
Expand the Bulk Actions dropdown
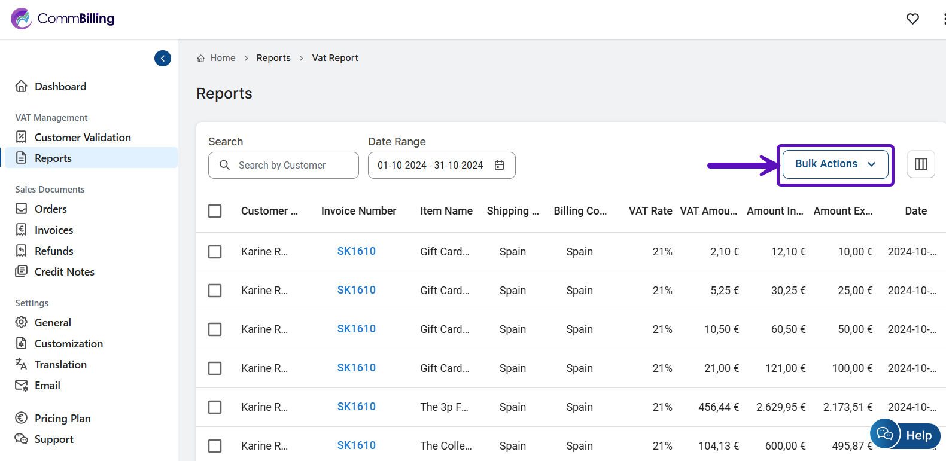click(835, 164)
